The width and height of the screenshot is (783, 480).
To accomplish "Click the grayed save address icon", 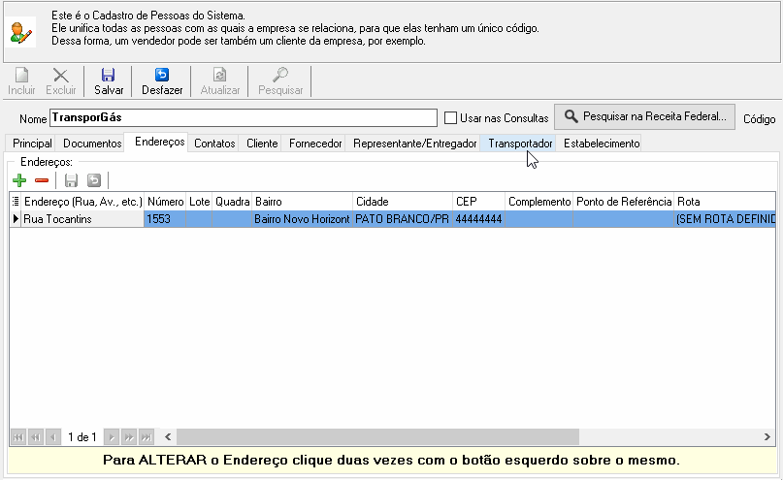I will [71, 180].
